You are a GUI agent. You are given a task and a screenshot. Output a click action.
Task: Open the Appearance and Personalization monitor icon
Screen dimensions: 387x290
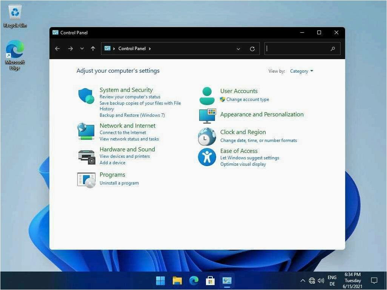[207, 116]
